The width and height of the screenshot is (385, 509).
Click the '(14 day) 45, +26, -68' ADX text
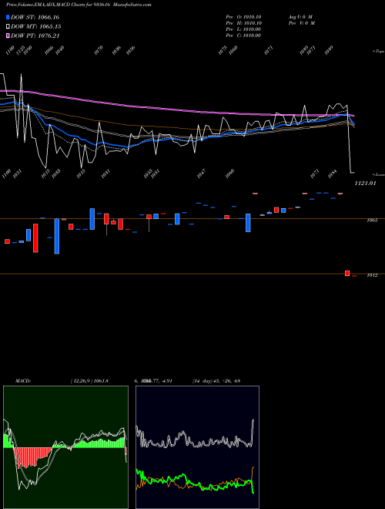pos(216,380)
